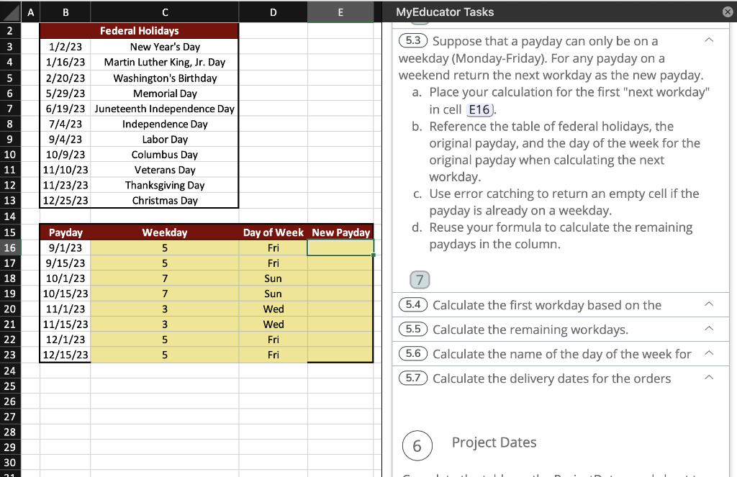
Task: Click the empty New Payday cell for 9/1/23
Action: coord(340,247)
